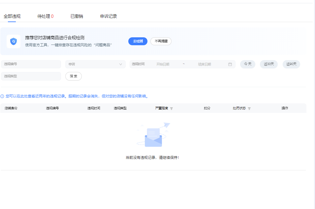Open the 严重程度 column filter icon
The width and height of the screenshot is (315, 209).
tap(172, 109)
